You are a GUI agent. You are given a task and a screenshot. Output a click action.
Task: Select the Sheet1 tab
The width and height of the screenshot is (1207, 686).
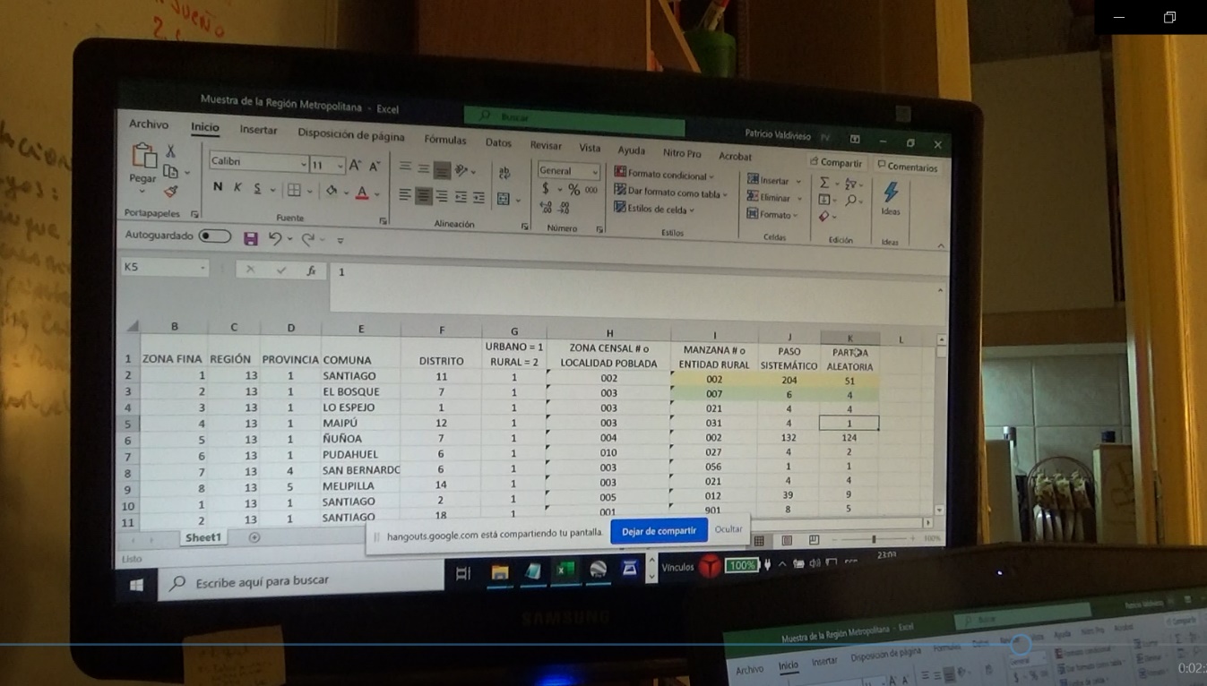point(203,537)
